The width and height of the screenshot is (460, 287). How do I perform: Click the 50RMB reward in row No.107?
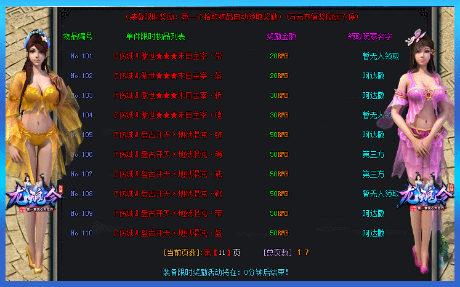tap(279, 174)
